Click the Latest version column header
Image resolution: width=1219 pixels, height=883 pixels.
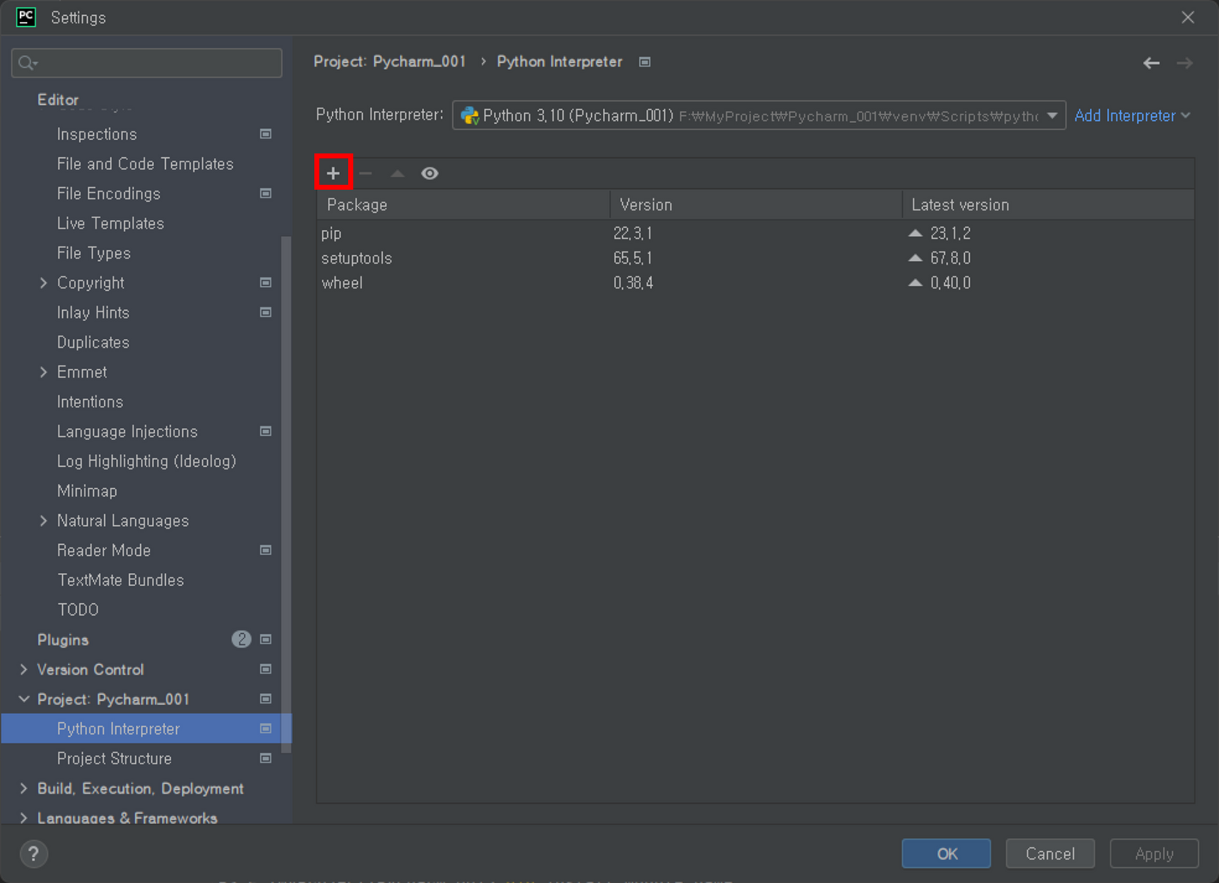(x=1048, y=205)
